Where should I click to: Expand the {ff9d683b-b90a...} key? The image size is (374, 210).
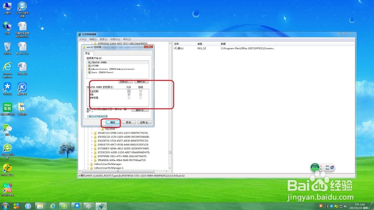92,160
